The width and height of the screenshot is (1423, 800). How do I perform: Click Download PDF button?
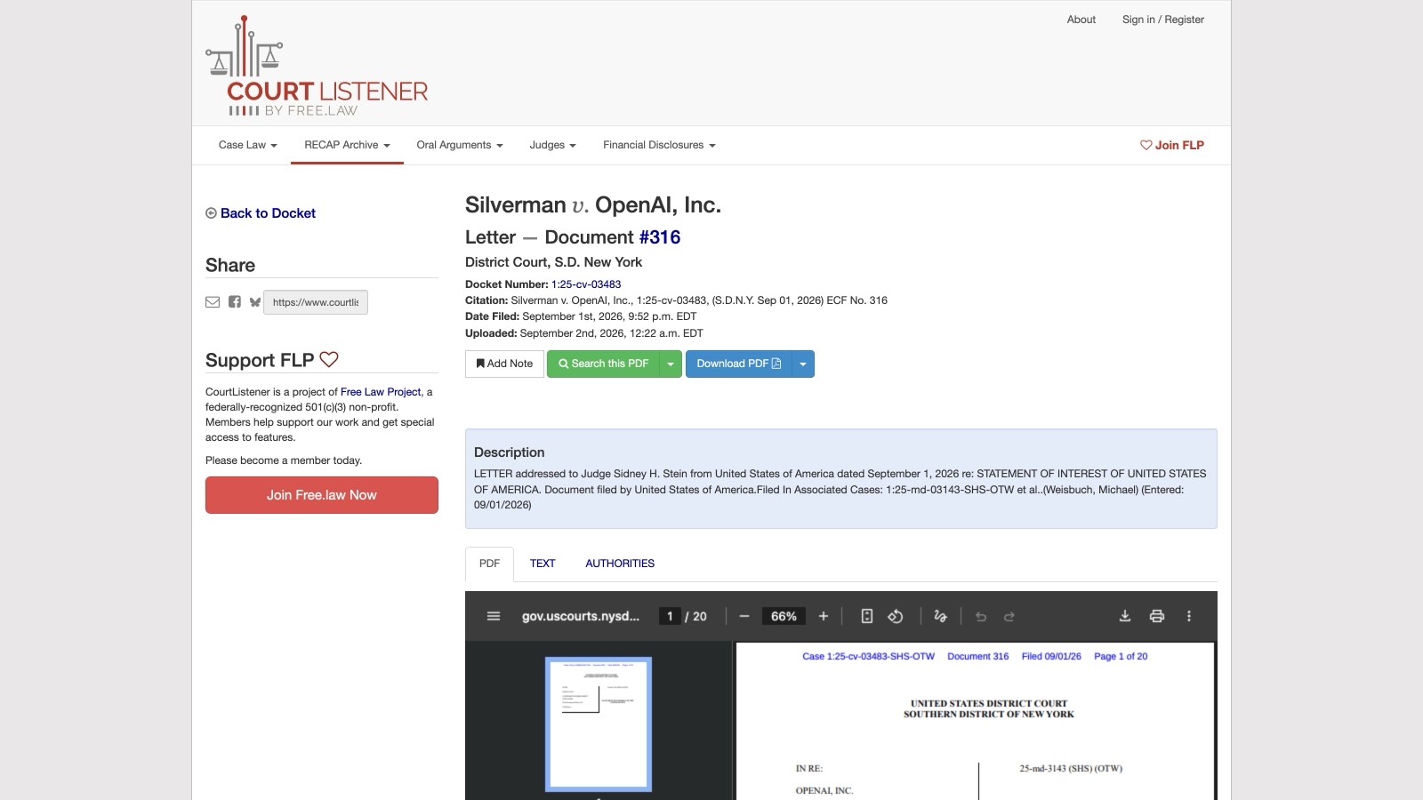[739, 364]
